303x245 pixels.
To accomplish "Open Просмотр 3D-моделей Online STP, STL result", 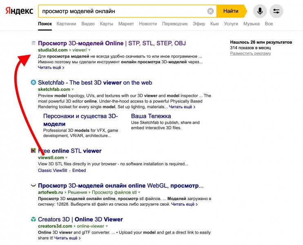I will [112, 43].
